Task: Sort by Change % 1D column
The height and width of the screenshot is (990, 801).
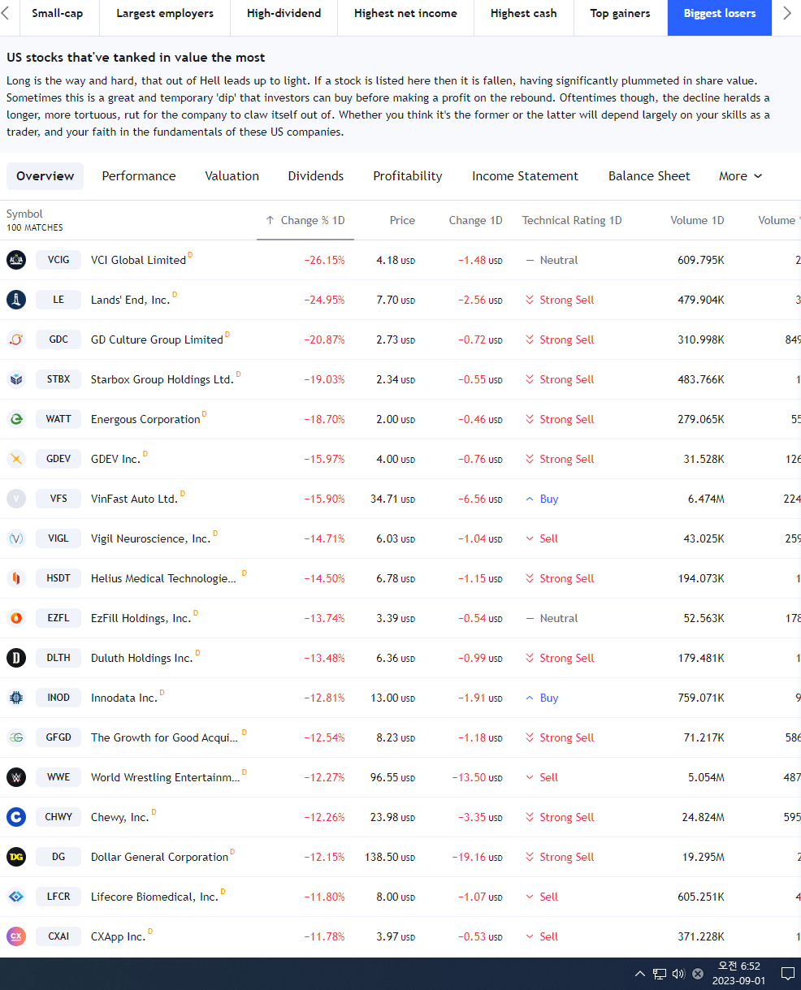Action: click(x=305, y=220)
